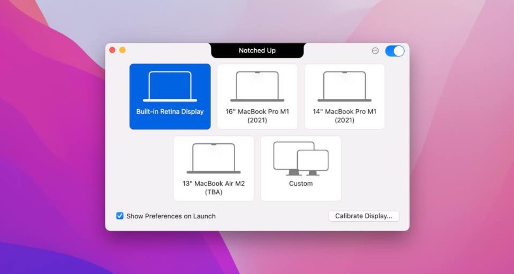Choose the 16" MacBook Pro M1 laptop icon
Screen dimensions: 514x274
coord(257,86)
